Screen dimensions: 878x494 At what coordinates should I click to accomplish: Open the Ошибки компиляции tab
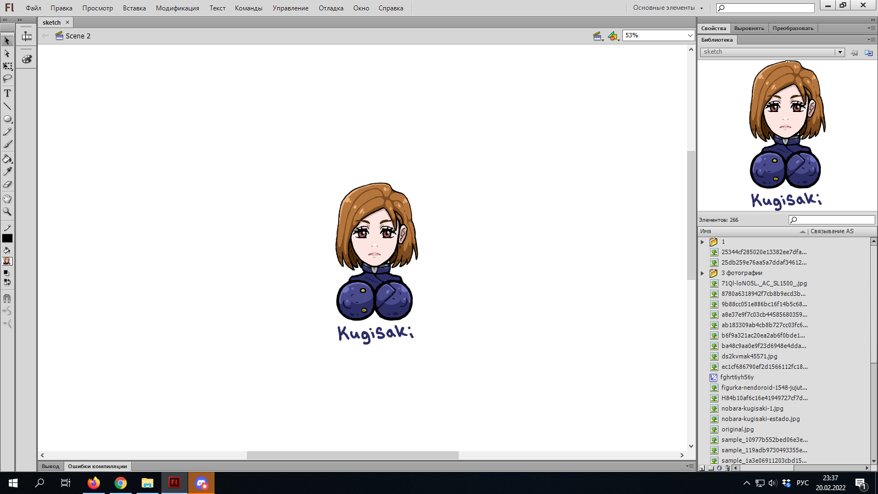tap(97, 467)
